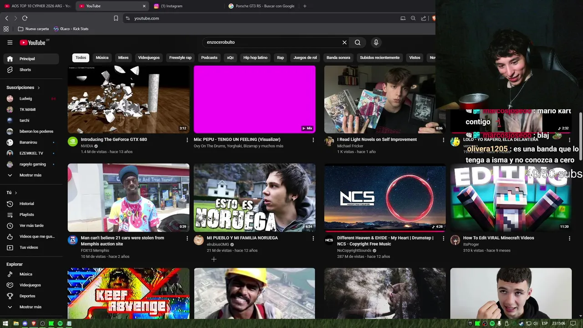Explore Videojuegos in the sidebar

[x=31, y=285]
